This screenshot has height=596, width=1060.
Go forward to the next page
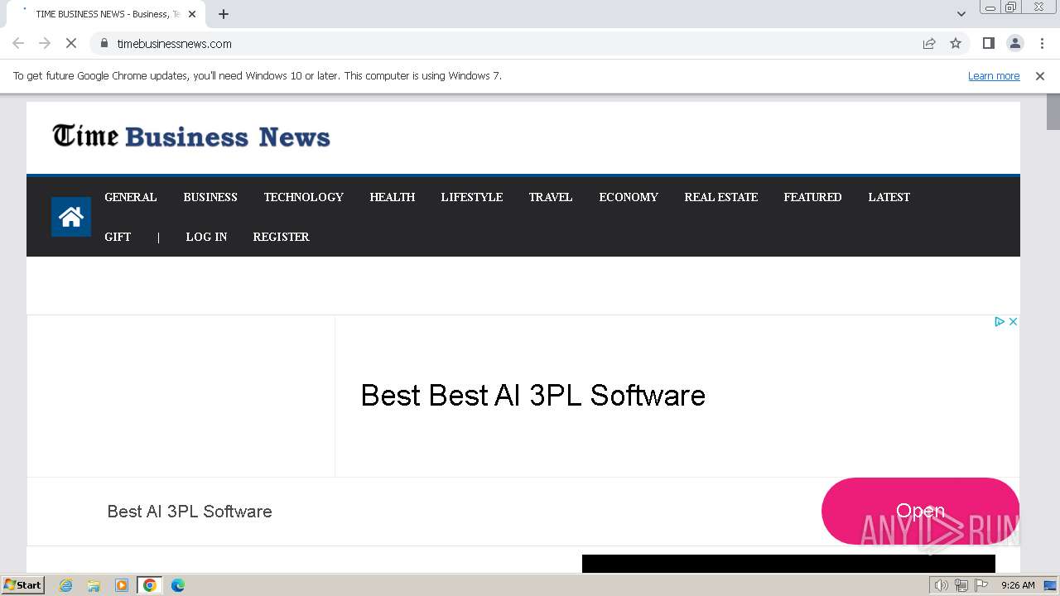[45, 43]
